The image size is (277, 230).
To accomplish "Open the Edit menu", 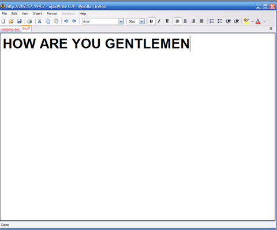I will (x=14, y=14).
